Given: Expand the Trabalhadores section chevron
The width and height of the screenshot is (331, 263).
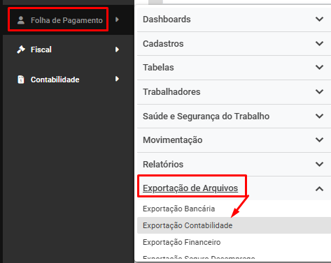Looking at the screenshot, I should 319,91.
